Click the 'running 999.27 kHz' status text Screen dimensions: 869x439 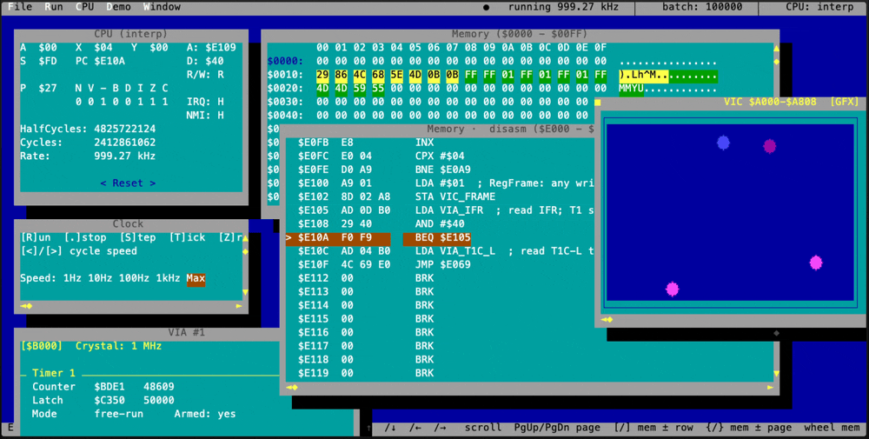(x=564, y=7)
